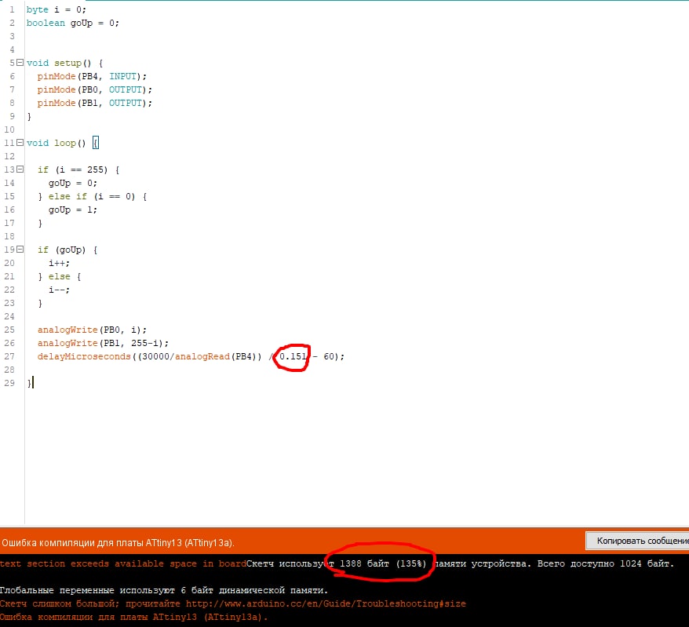Click the '0.151' divisor value in line 27
This screenshot has height=627, width=689.
coord(293,356)
